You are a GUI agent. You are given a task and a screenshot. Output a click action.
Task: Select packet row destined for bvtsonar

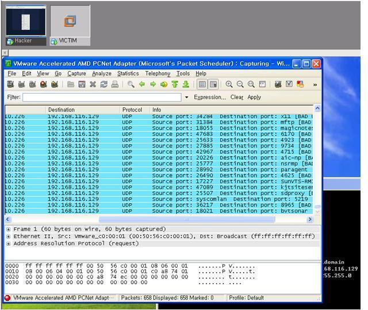point(159,211)
